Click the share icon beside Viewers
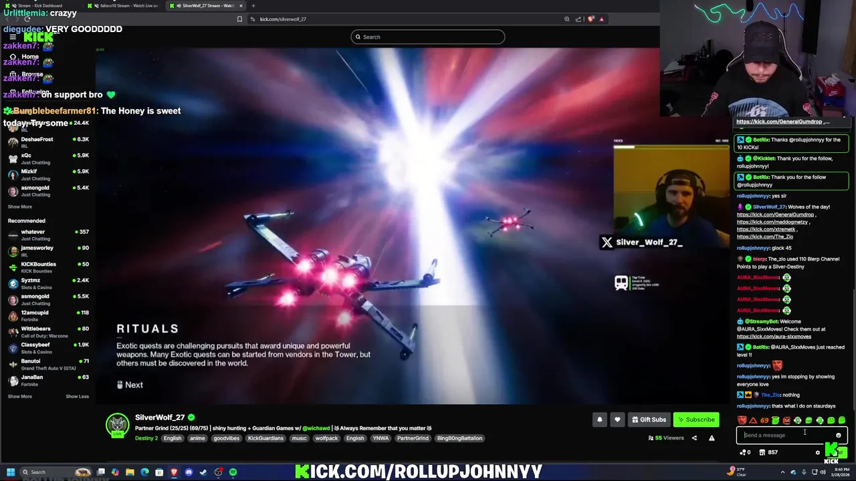This screenshot has height=481, width=856. click(694, 438)
